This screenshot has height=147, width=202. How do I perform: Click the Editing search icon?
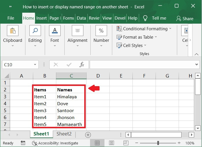pyautogui.click(x=35, y=31)
